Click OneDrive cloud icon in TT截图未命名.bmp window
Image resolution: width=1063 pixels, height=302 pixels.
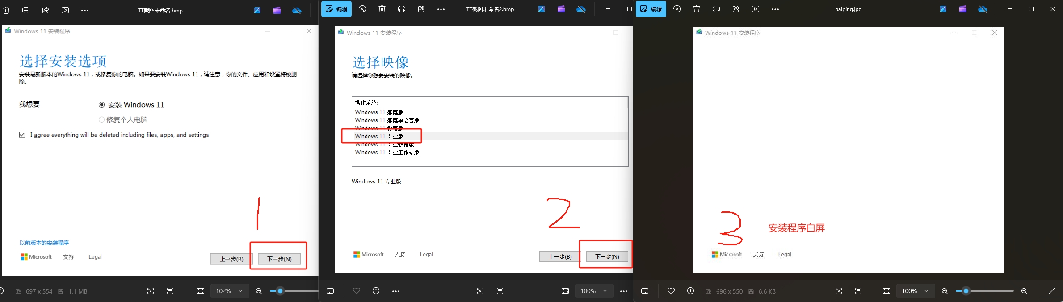point(297,10)
